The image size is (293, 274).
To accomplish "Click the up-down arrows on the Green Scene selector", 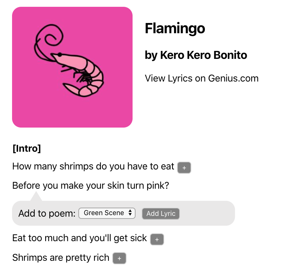I will tap(130, 213).
